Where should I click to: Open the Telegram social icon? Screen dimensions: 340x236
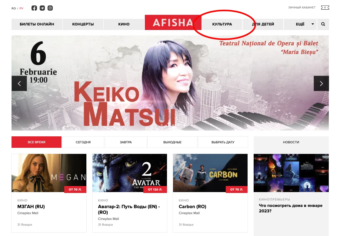42,8
